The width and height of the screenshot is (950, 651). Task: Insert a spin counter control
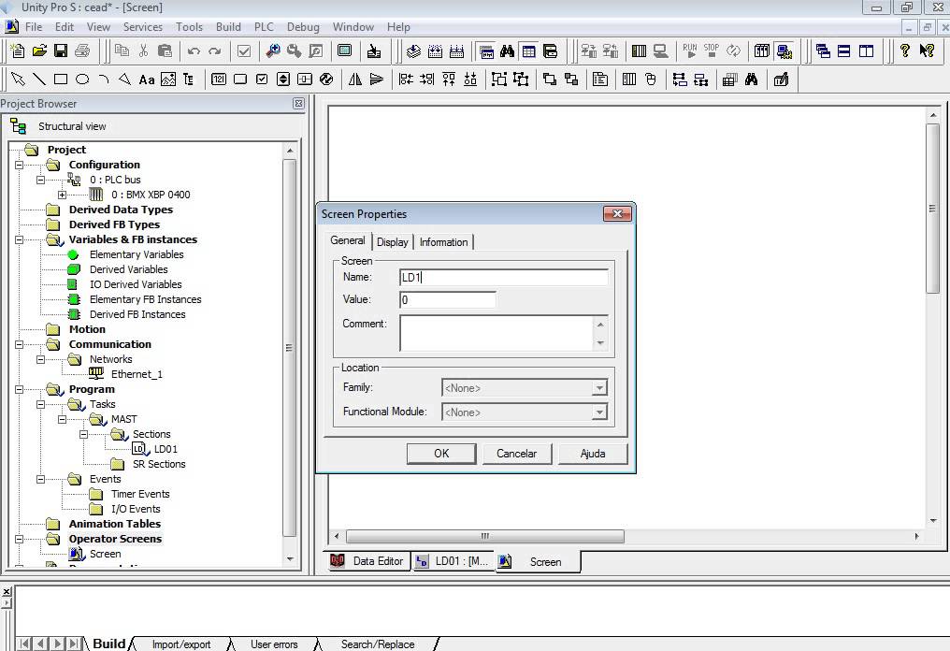[x=283, y=80]
